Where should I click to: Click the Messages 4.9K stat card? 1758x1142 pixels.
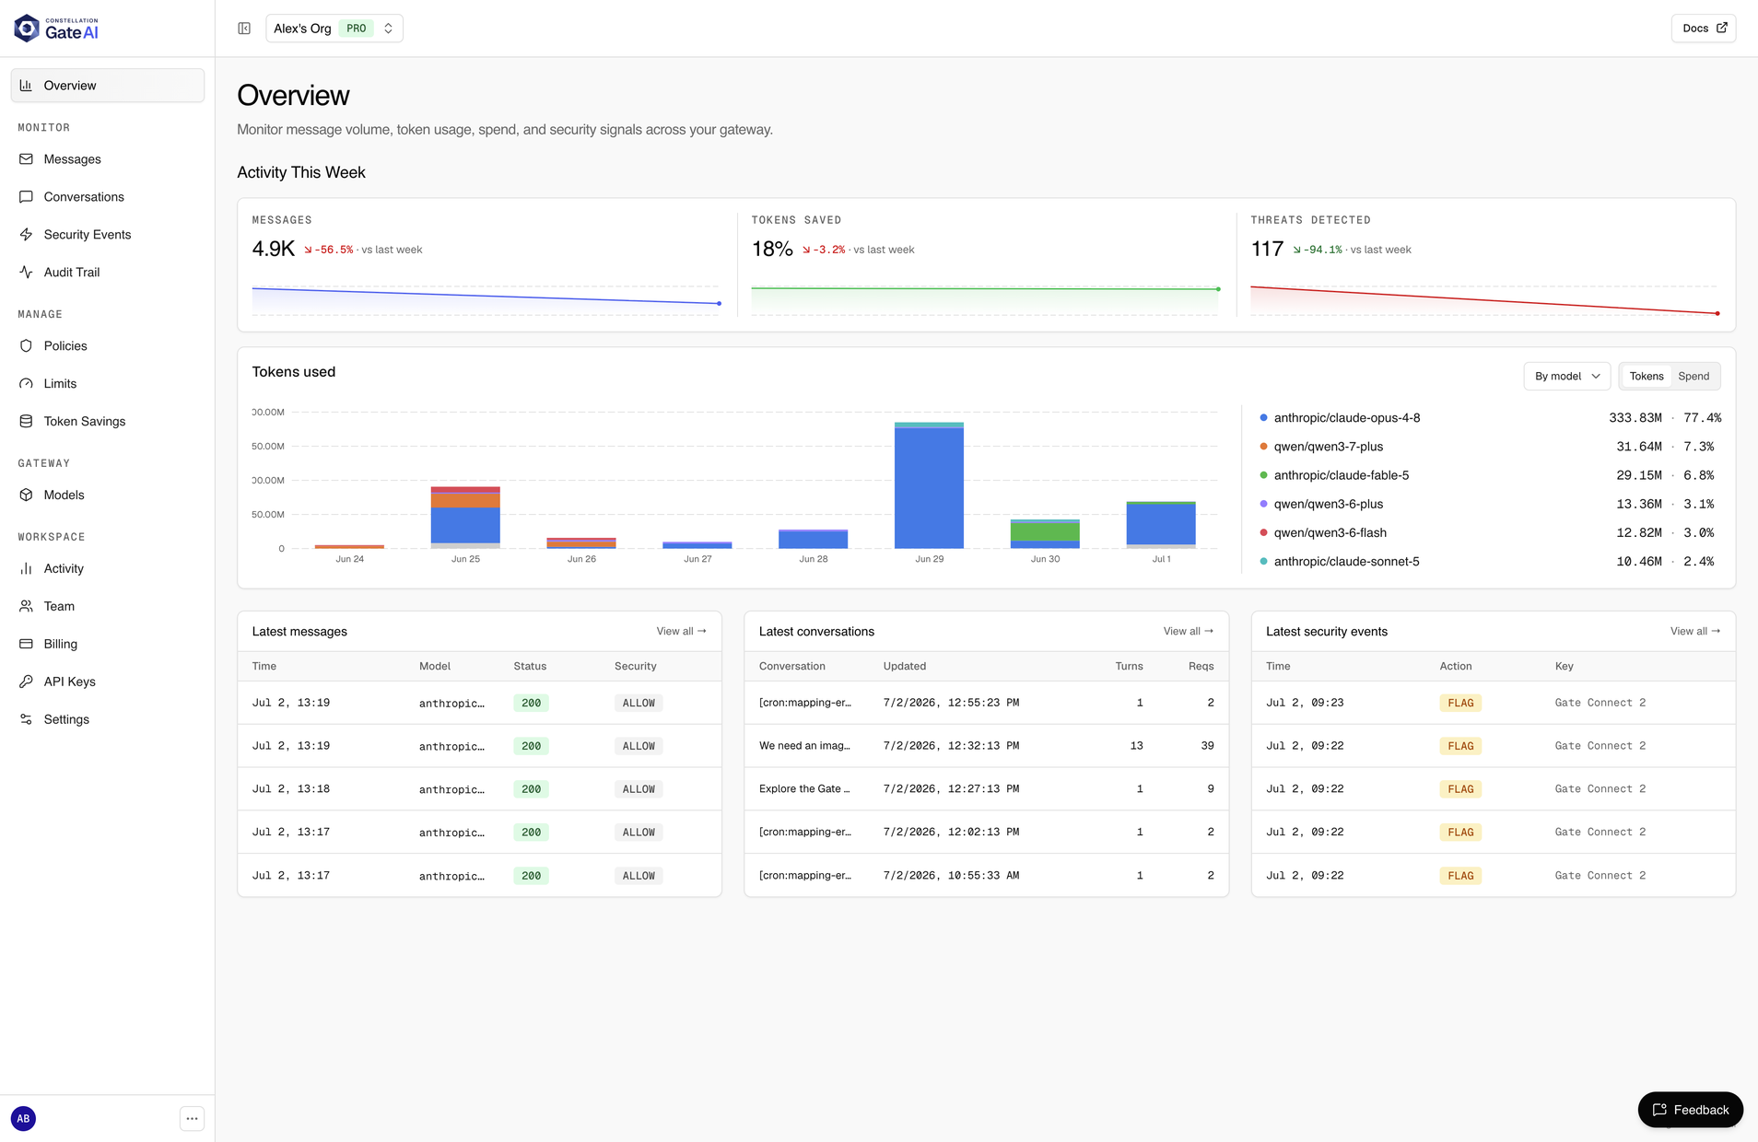[x=486, y=265]
